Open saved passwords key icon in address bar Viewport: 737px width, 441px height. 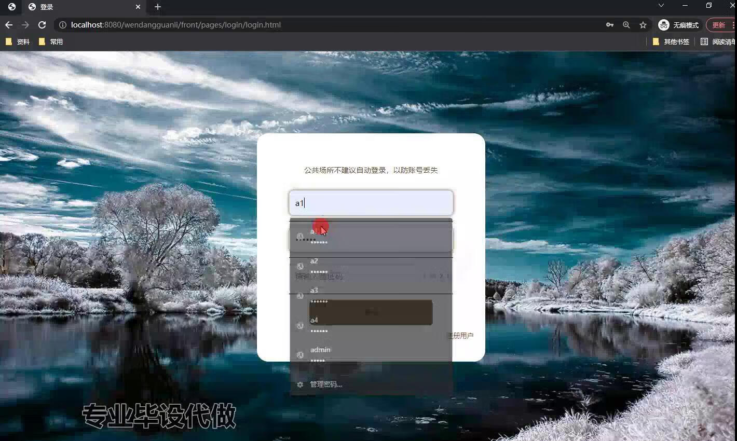pyautogui.click(x=610, y=25)
